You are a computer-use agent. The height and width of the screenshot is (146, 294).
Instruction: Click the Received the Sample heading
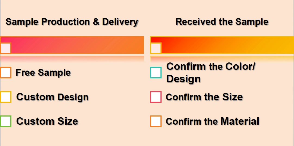tap(222, 22)
